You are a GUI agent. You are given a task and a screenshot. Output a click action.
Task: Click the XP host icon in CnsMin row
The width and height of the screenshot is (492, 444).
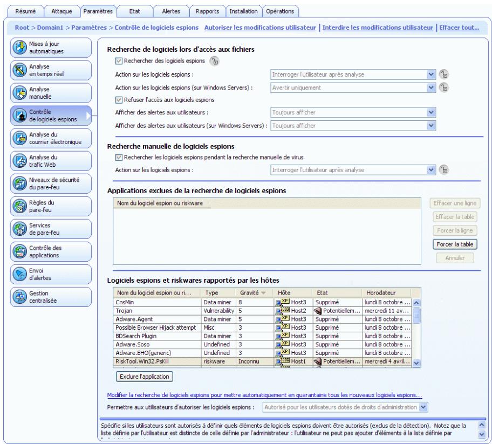[282, 302]
